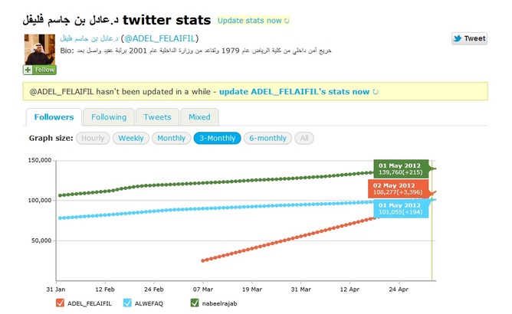This screenshot has height=314, width=512.
Task: Set graph size to Weekly
Action: pyautogui.click(x=130, y=139)
